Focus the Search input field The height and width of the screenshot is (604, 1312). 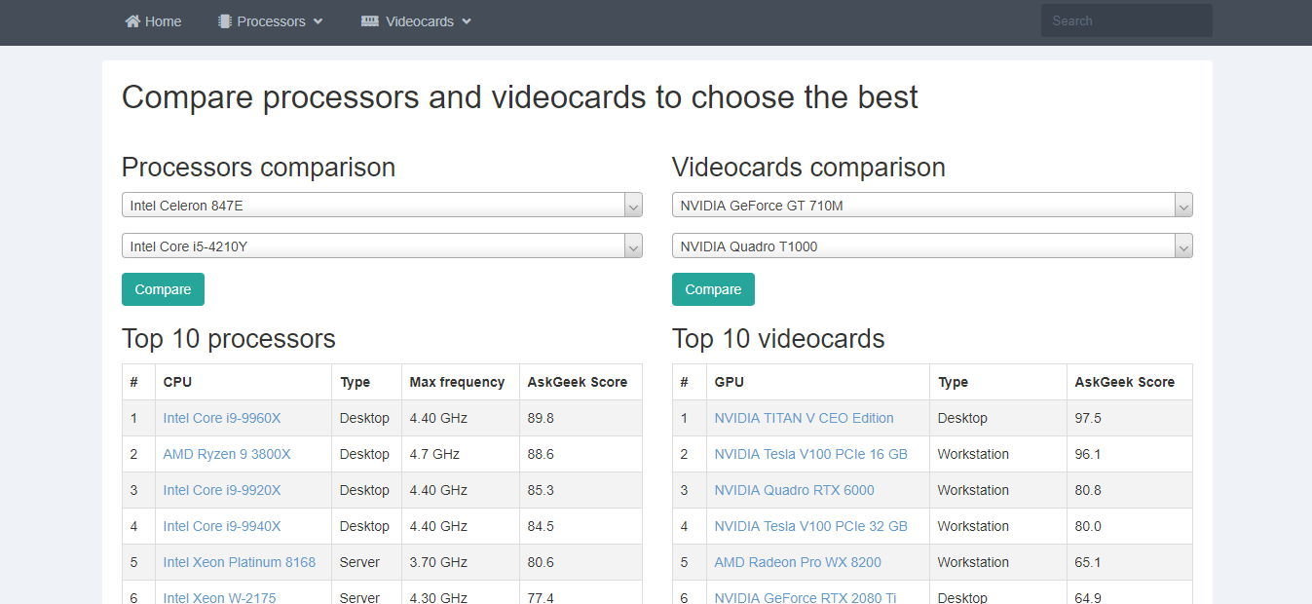pyautogui.click(x=1126, y=20)
